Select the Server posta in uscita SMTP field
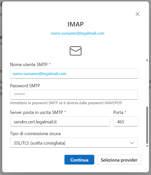Image resolution: width=151 pixels, height=175 pixels. [60, 122]
